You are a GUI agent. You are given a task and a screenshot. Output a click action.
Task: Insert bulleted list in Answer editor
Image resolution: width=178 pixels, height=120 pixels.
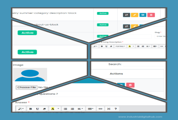tap(65, 109)
